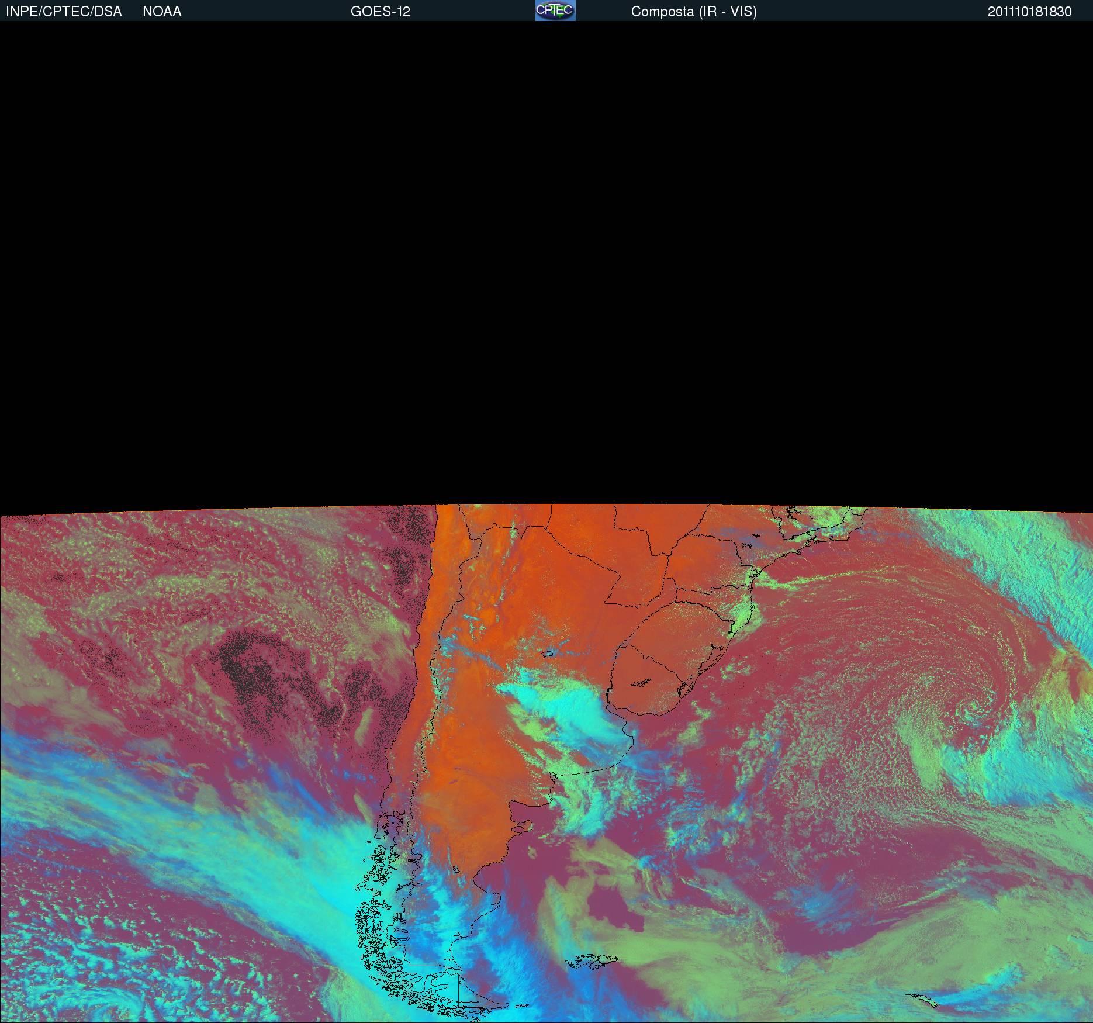The width and height of the screenshot is (1093, 1023).
Task: Click the small lake outline in northern Argentina
Action: point(548,654)
